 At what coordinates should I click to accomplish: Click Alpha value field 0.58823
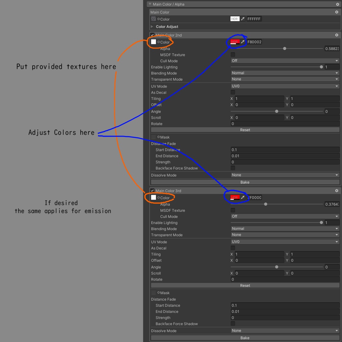[x=332, y=48]
